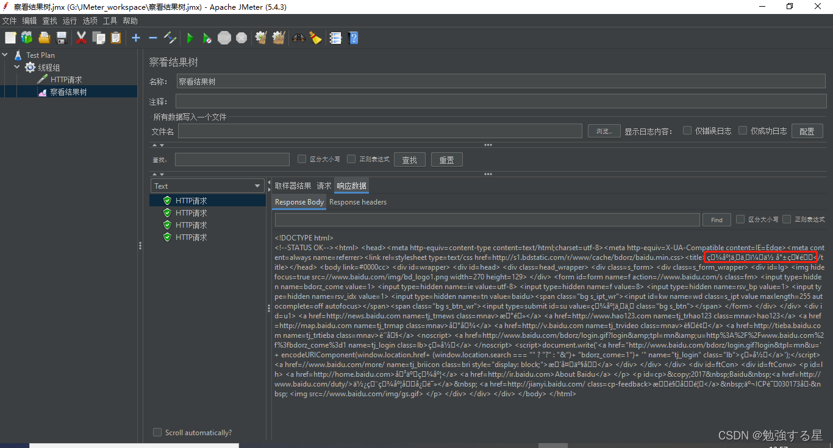
Task: Open the 编辑 menu
Action: [29, 21]
